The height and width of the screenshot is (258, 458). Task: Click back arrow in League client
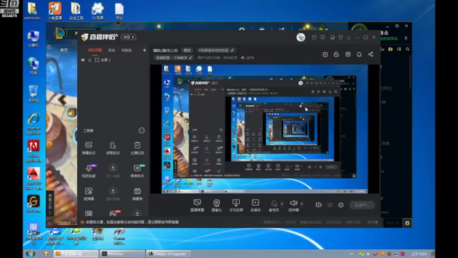[x=62, y=100]
